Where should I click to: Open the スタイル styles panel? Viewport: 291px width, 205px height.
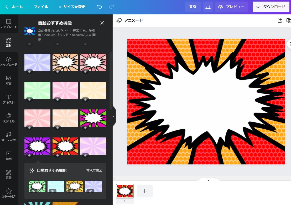(x=9, y=119)
